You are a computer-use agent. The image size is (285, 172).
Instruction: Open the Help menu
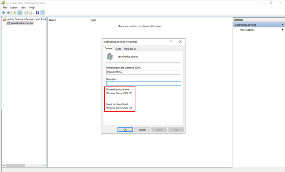[32, 8]
